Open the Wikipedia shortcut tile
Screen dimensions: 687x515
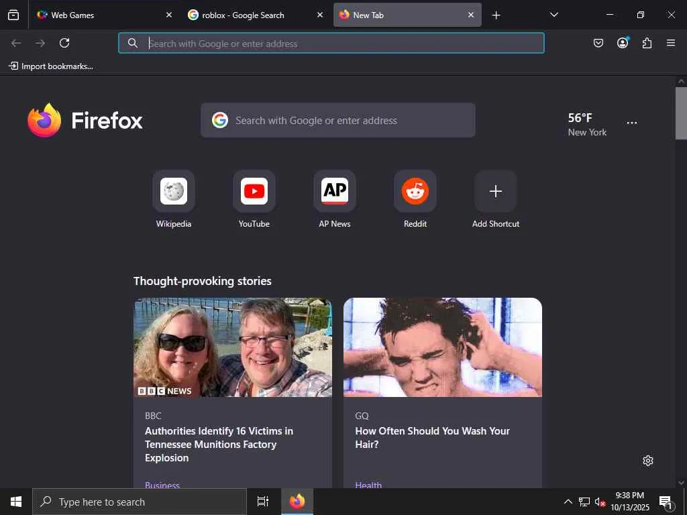point(174,199)
